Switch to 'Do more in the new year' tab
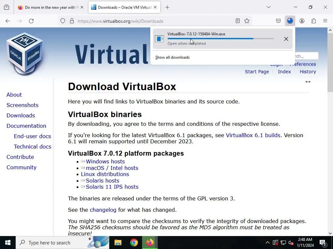 coord(50,7)
